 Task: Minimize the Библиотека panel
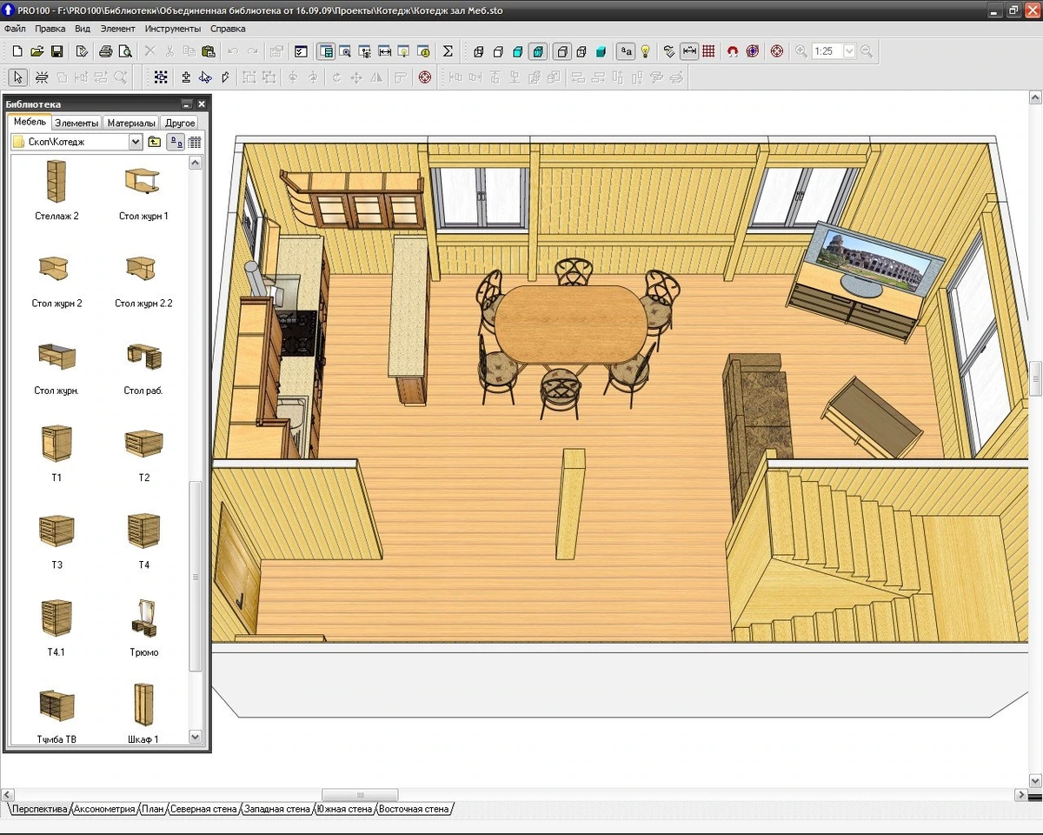point(186,104)
